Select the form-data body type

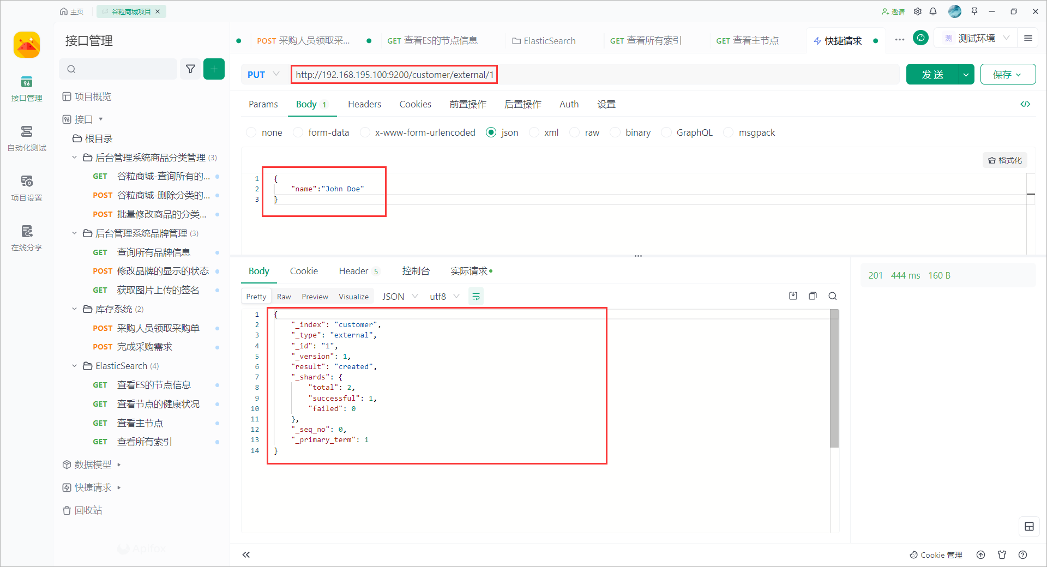point(298,132)
